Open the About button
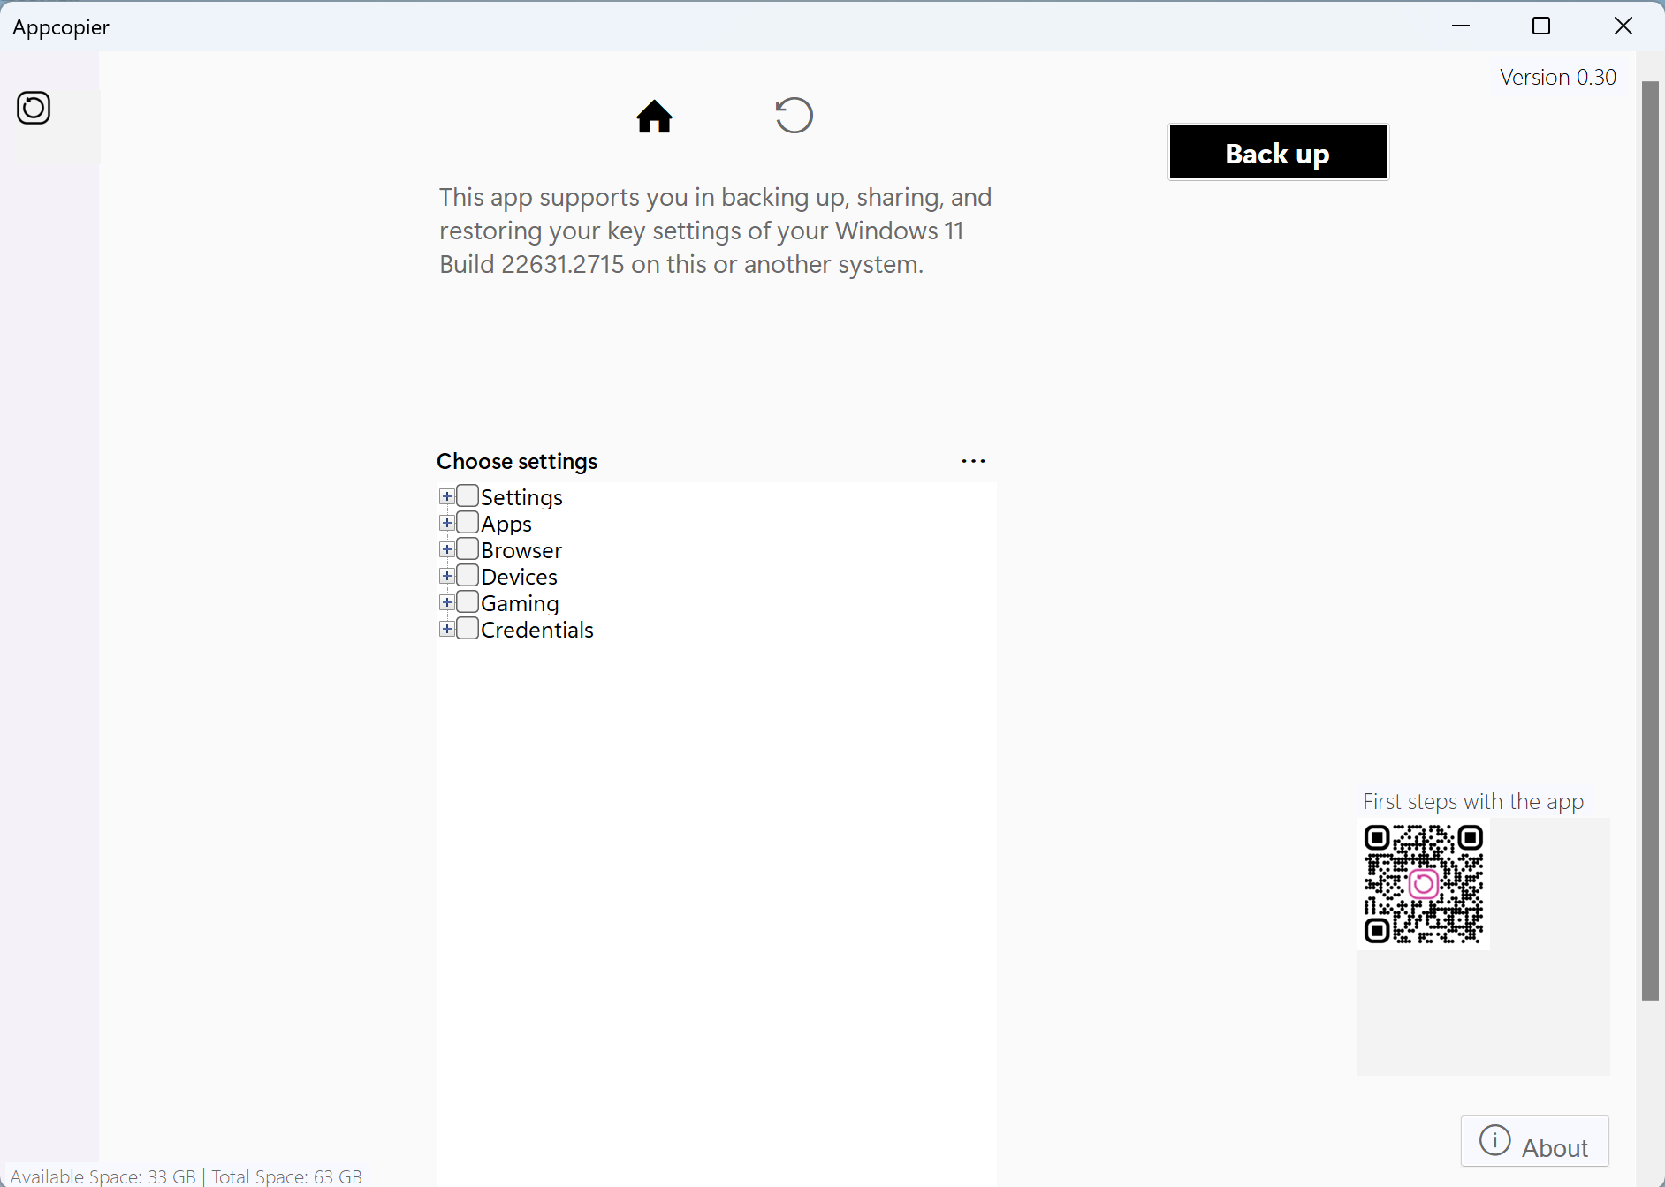The image size is (1665, 1187). [1534, 1141]
